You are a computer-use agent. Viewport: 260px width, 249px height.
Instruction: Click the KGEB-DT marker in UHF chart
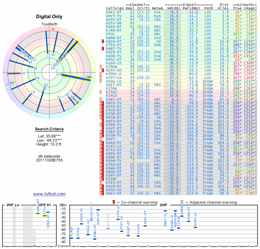188,221
